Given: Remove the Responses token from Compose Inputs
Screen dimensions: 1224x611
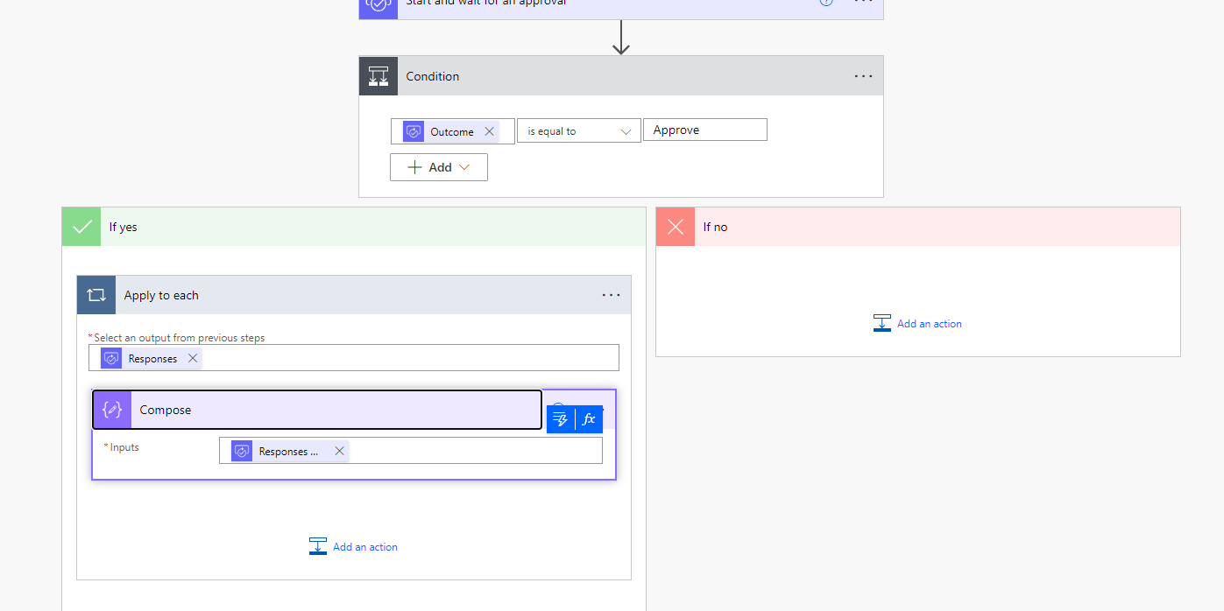Looking at the screenshot, I should click(x=339, y=451).
